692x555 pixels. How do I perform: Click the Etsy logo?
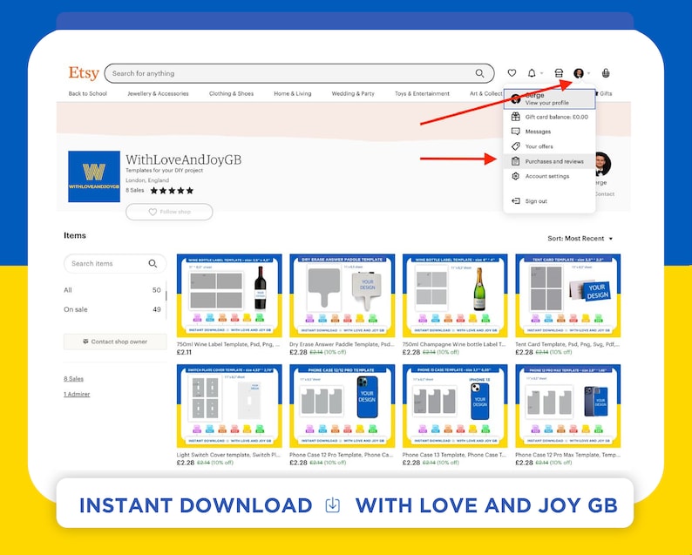pyautogui.click(x=84, y=73)
